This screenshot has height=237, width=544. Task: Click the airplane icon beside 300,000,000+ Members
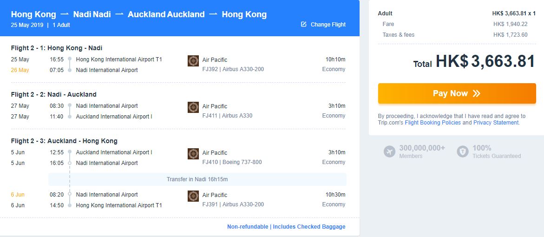point(389,151)
